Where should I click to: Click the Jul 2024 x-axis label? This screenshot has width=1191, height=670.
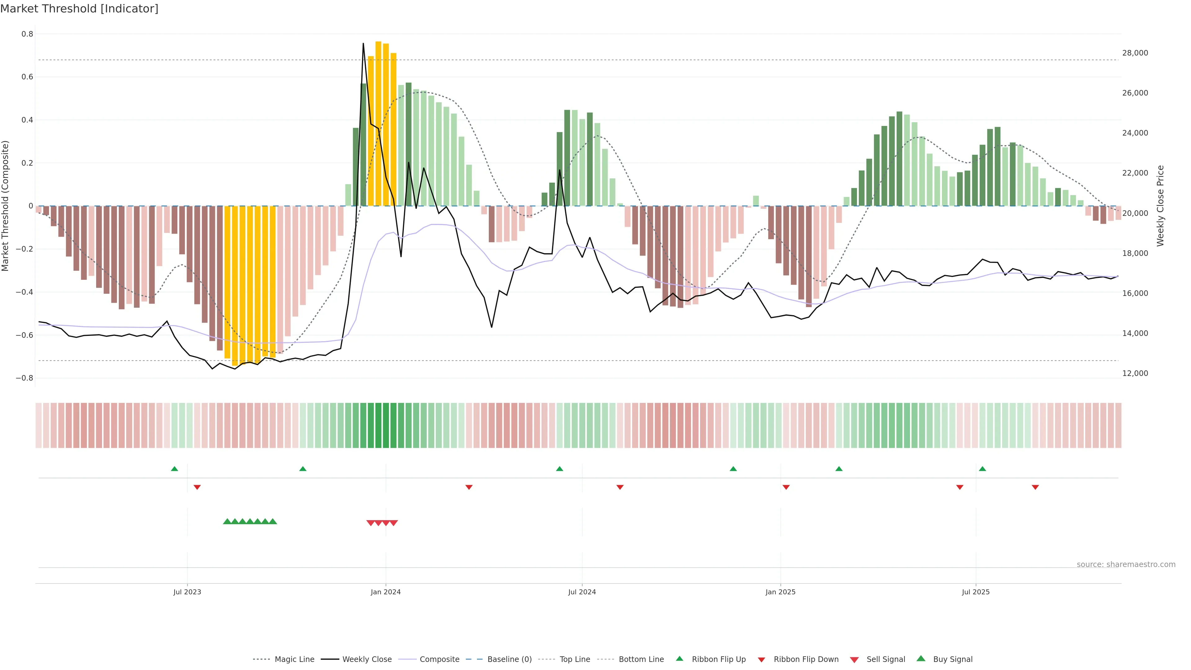pyautogui.click(x=582, y=592)
